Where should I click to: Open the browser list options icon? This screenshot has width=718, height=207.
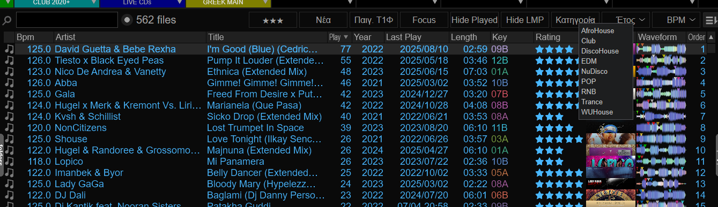(710, 20)
